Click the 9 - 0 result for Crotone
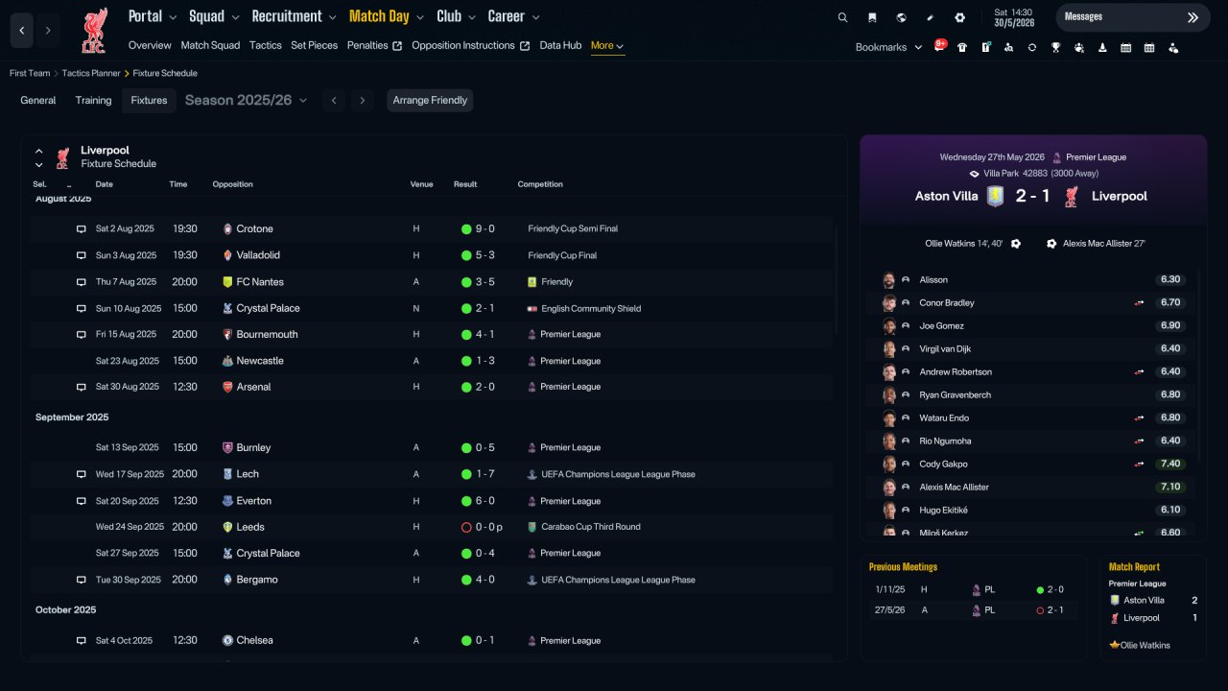Viewport: 1228px width, 691px height. pyautogui.click(x=484, y=229)
